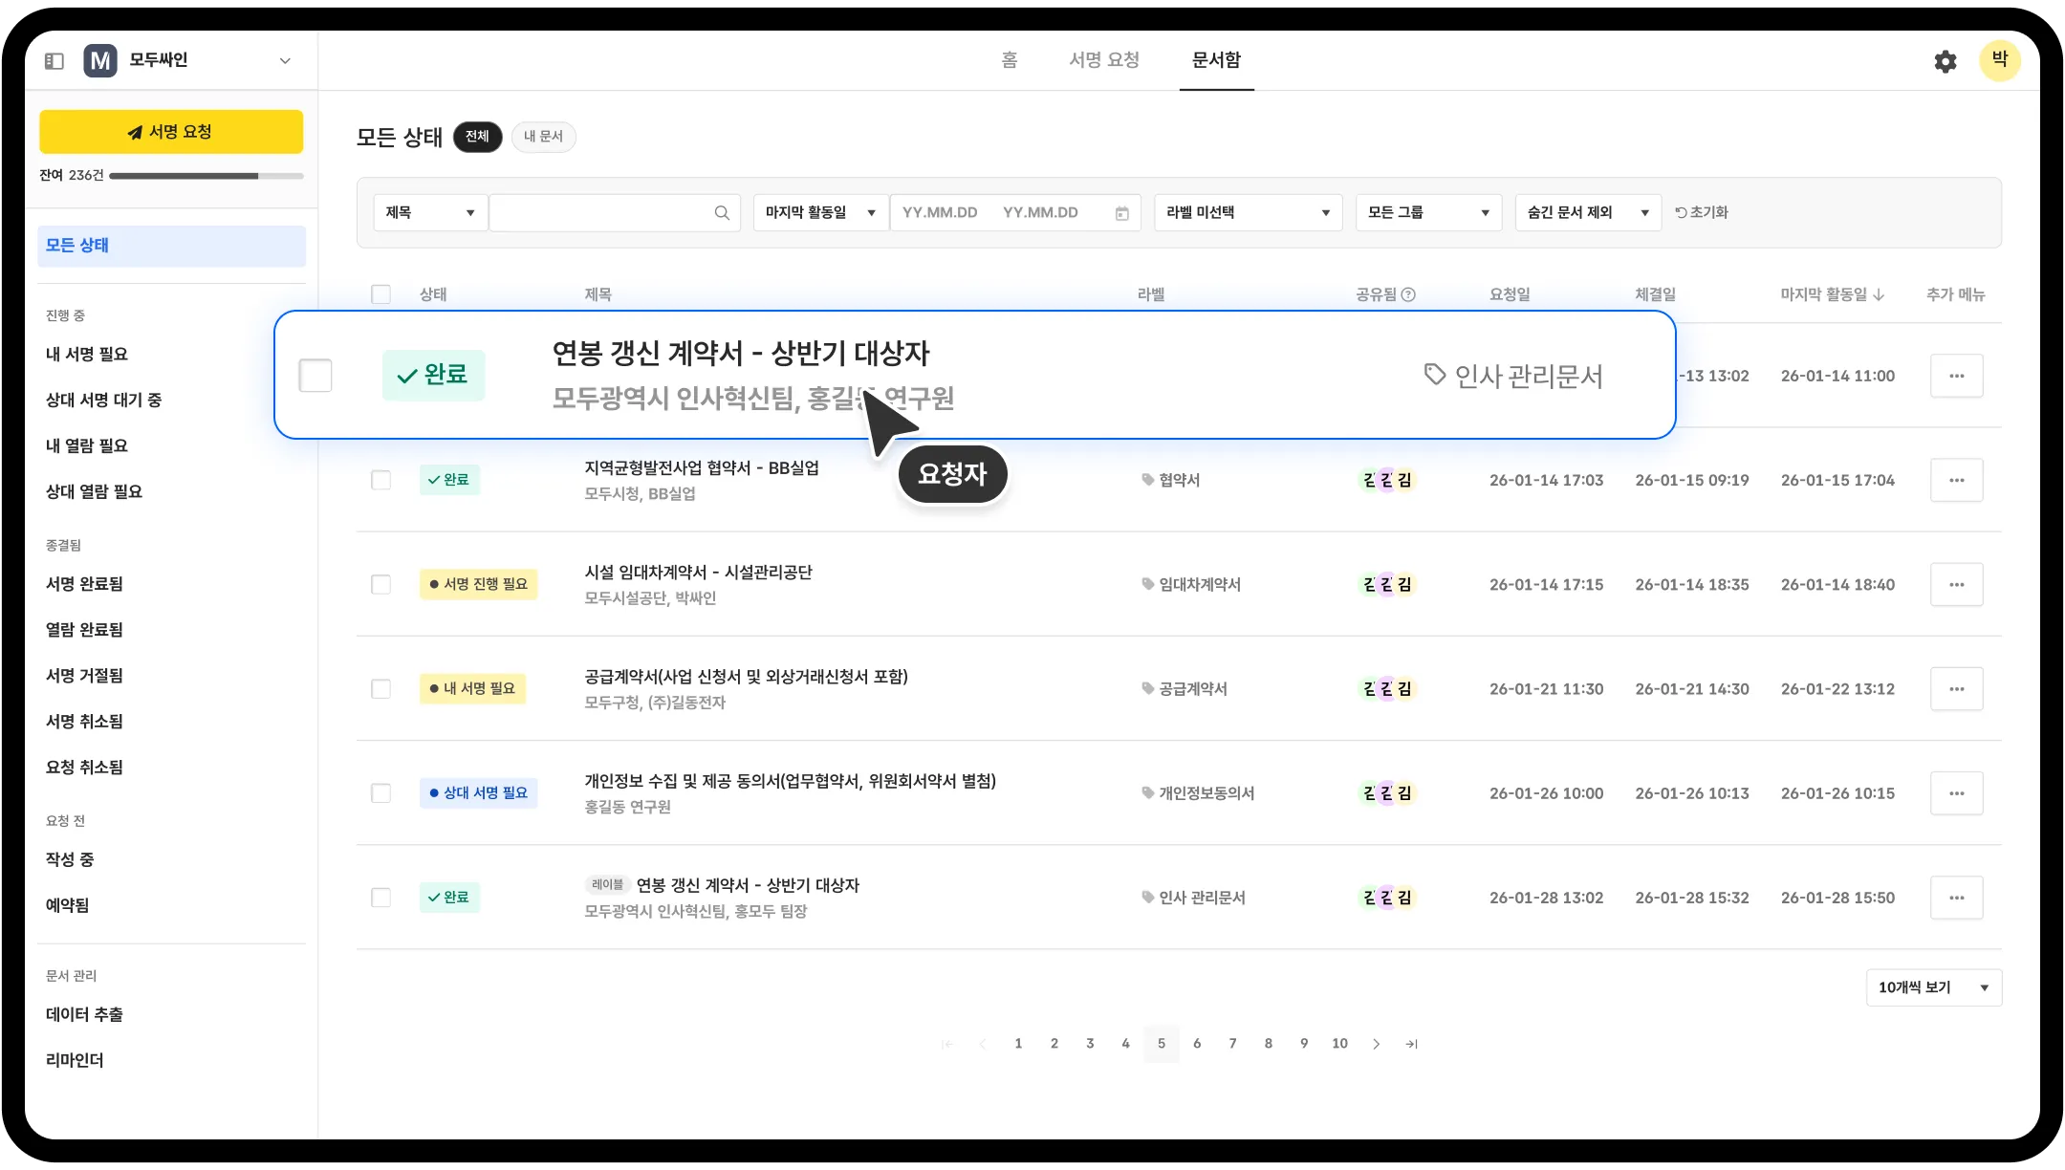Click the yellow 서명 요청 button
Image resolution: width=2065 pixels, height=1170 pixels.
point(171,131)
